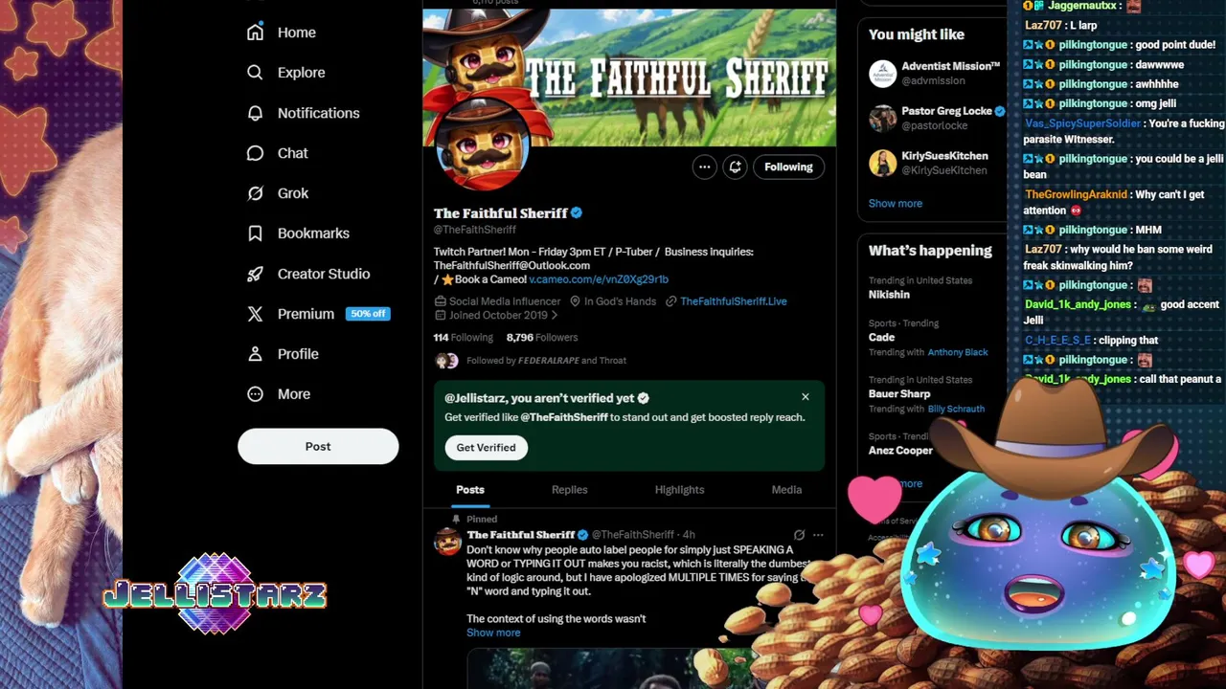This screenshot has height=689, width=1226.
Task: Expand pinned post with Show more
Action: [x=493, y=633]
